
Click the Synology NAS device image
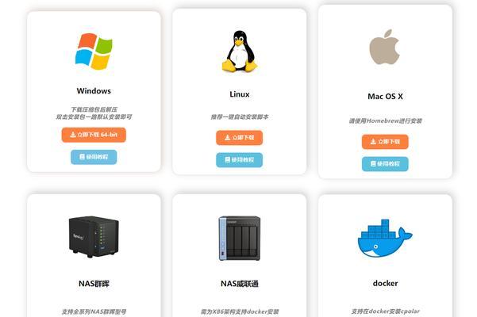coord(94,236)
